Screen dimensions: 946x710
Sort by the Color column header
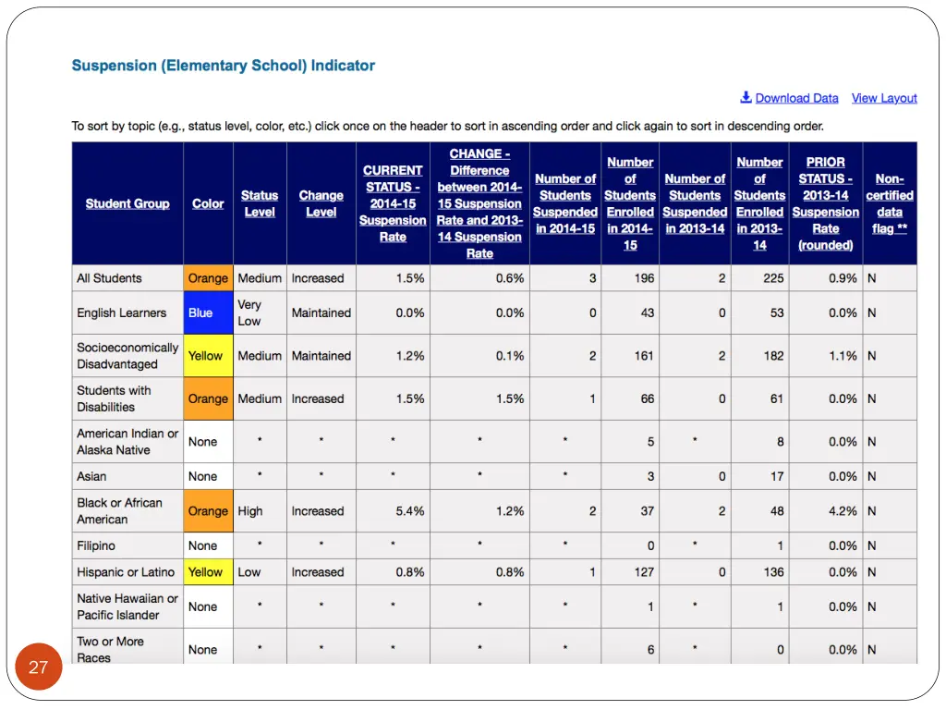point(208,203)
